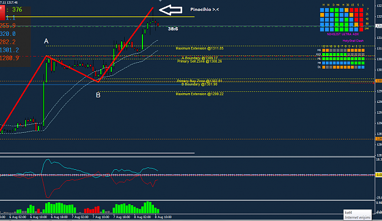The width and height of the screenshot is (382, 221).
Task: Click orange ADX square under M column, row 21
Action: 322,15
